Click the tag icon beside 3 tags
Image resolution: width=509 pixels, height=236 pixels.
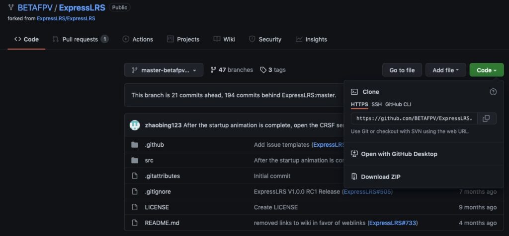(x=263, y=70)
